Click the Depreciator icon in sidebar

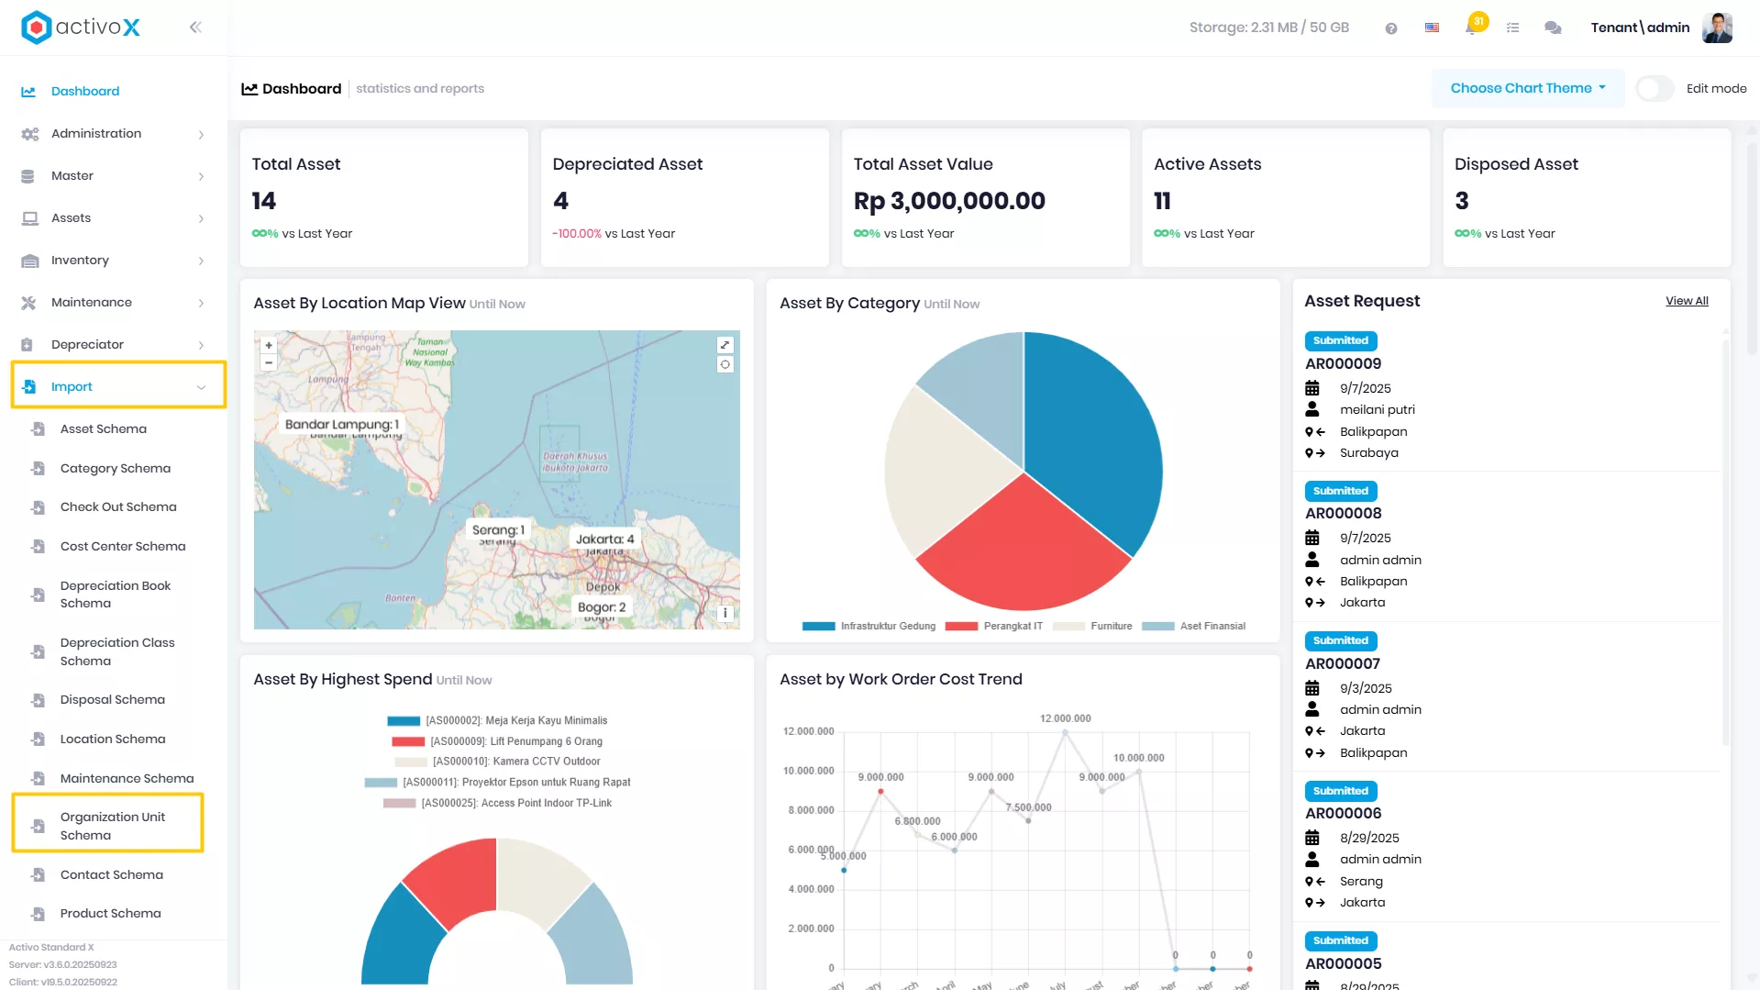[x=27, y=345]
